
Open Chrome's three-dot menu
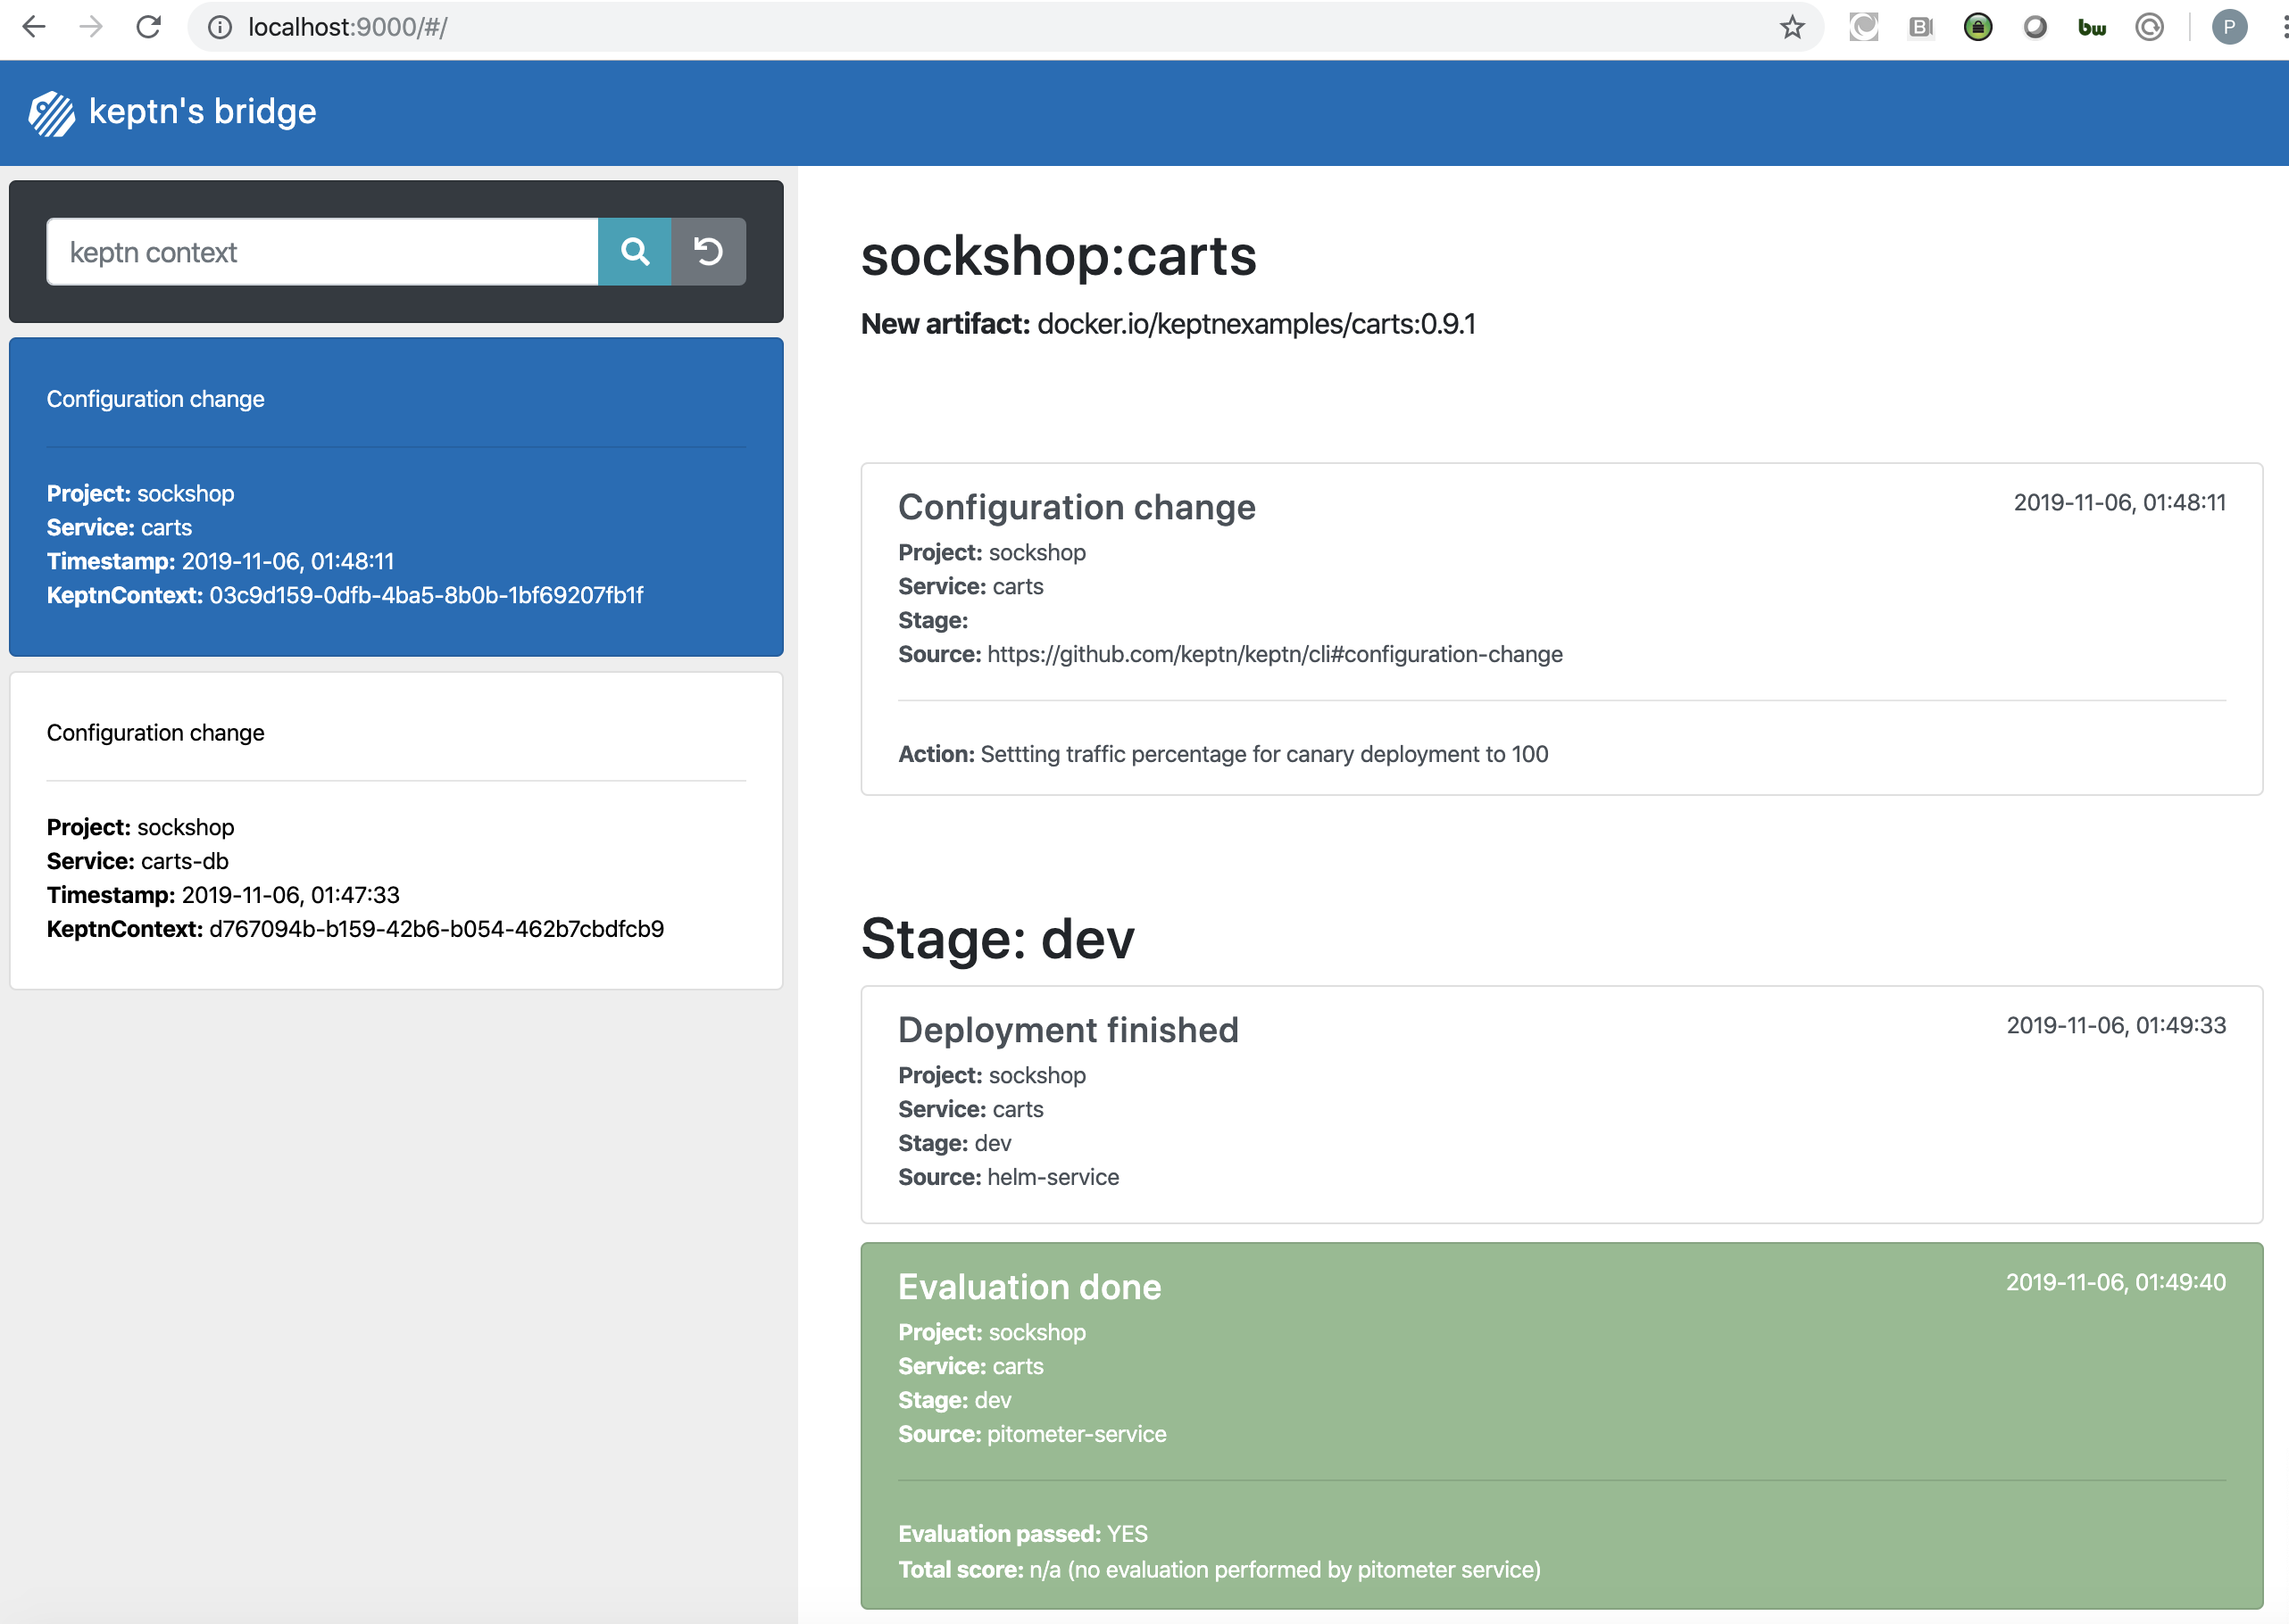click(x=2281, y=27)
